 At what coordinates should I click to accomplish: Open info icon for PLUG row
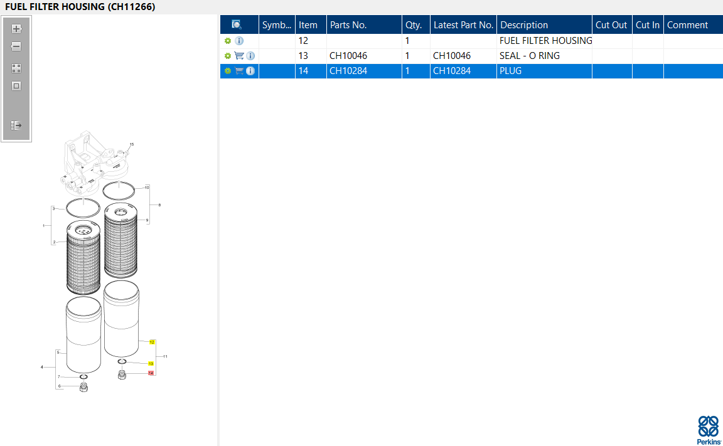click(250, 71)
